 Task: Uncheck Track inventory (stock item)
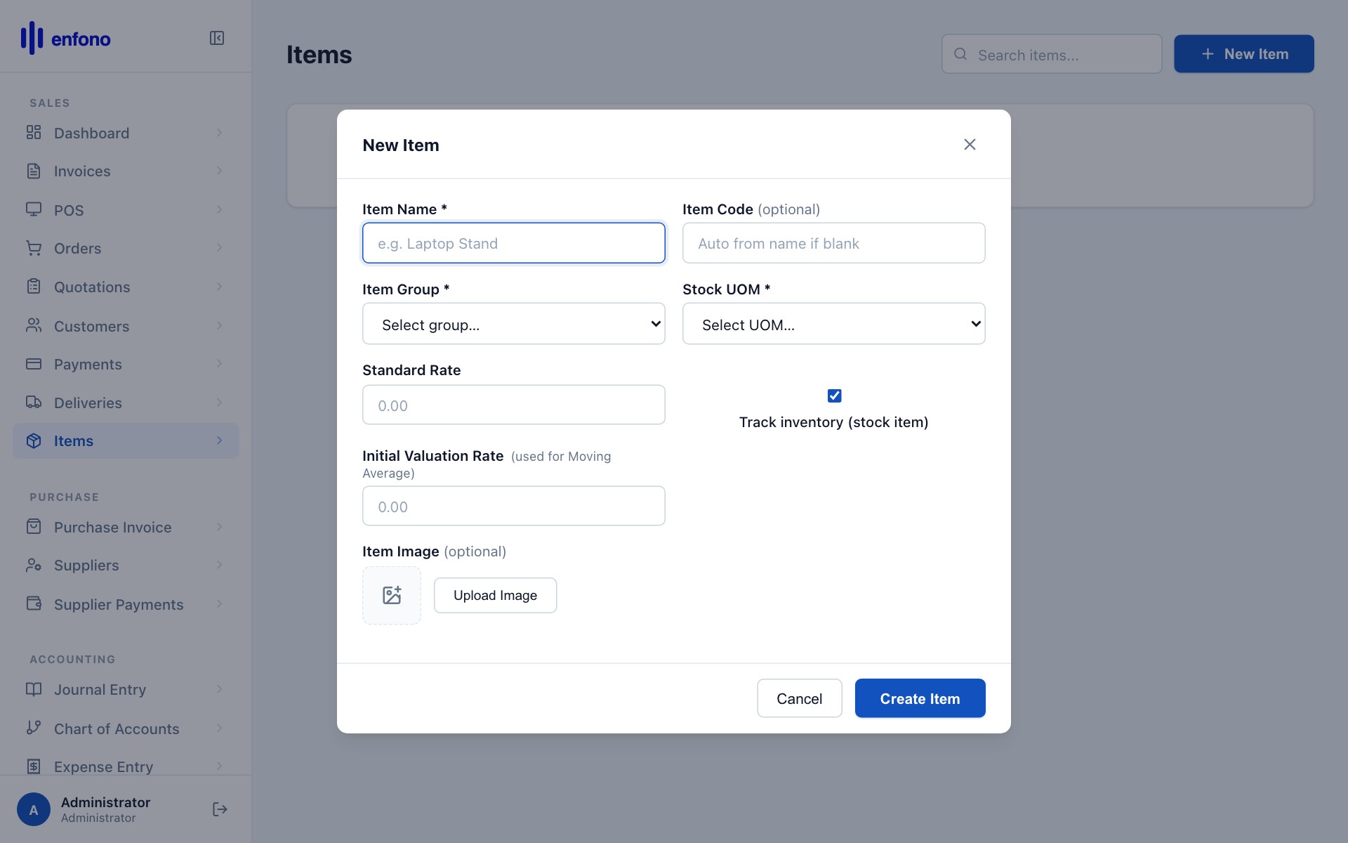pos(833,396)
